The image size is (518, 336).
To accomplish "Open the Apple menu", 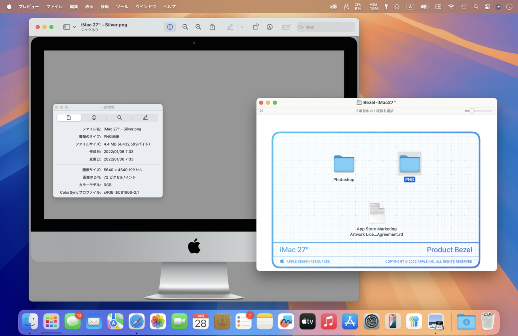I will (x=9, y=6).
